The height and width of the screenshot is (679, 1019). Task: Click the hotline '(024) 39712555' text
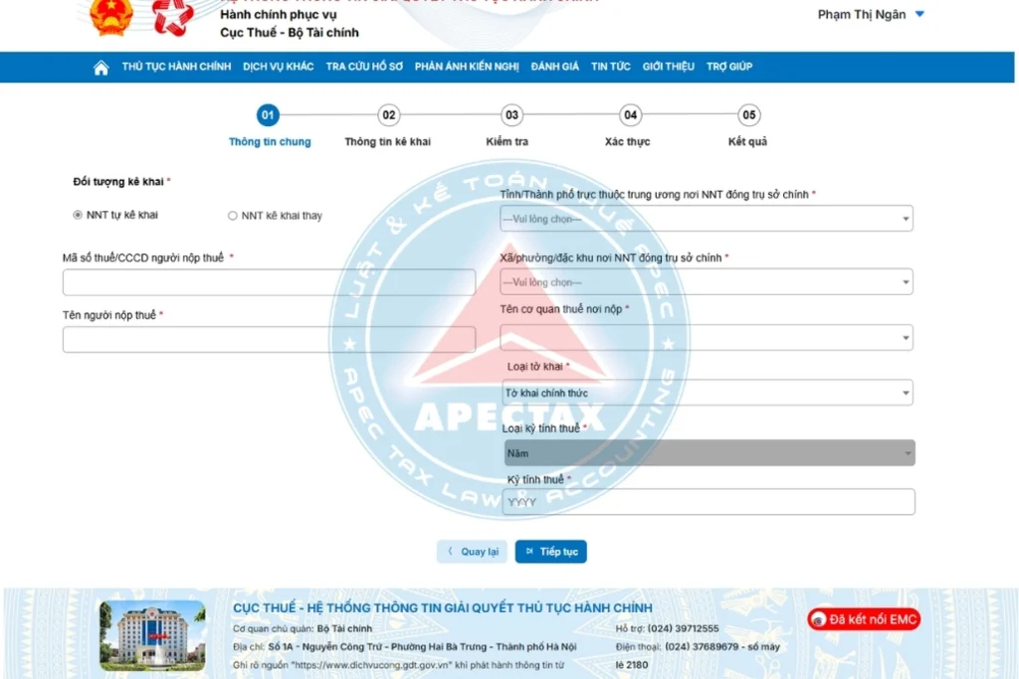tap(683, 628)
